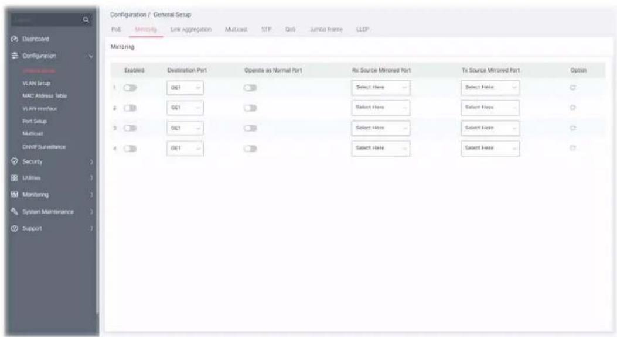Viewport: 617px width, 337px height.
Task: Open Tx Source Mirrored Port dropdown row 4
Action: pos(490,149)
